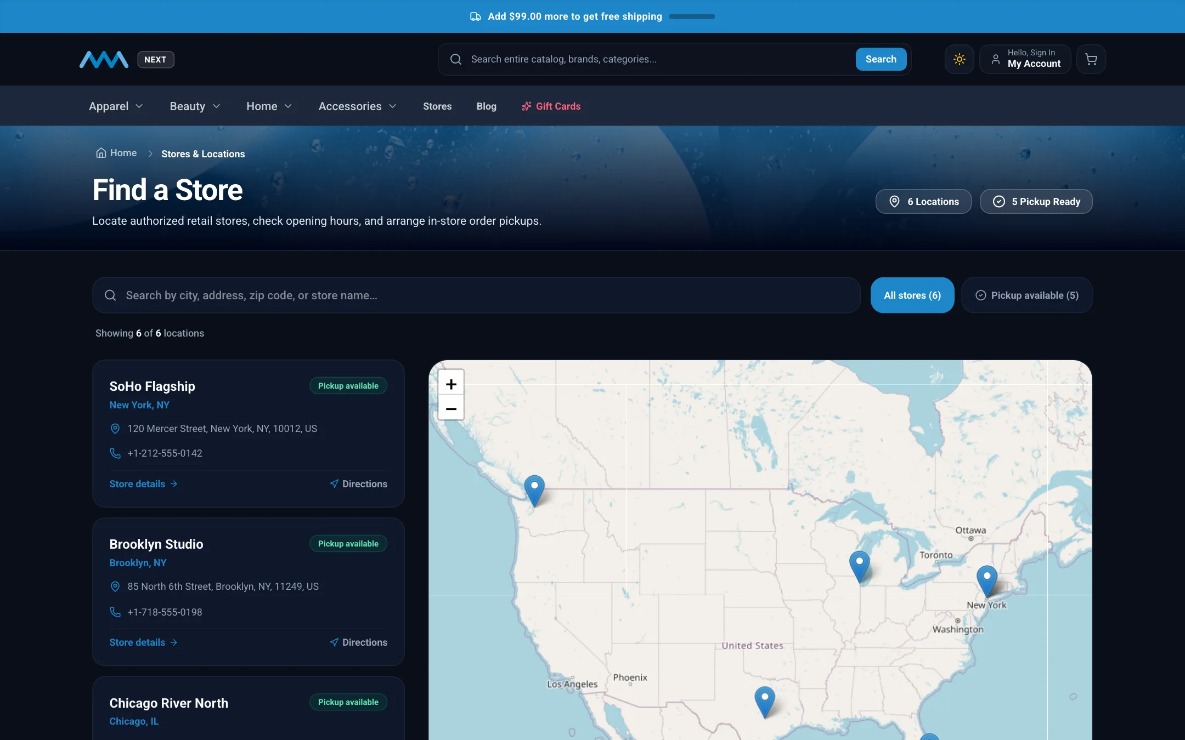Click the site logo in the header

[104, 59]
